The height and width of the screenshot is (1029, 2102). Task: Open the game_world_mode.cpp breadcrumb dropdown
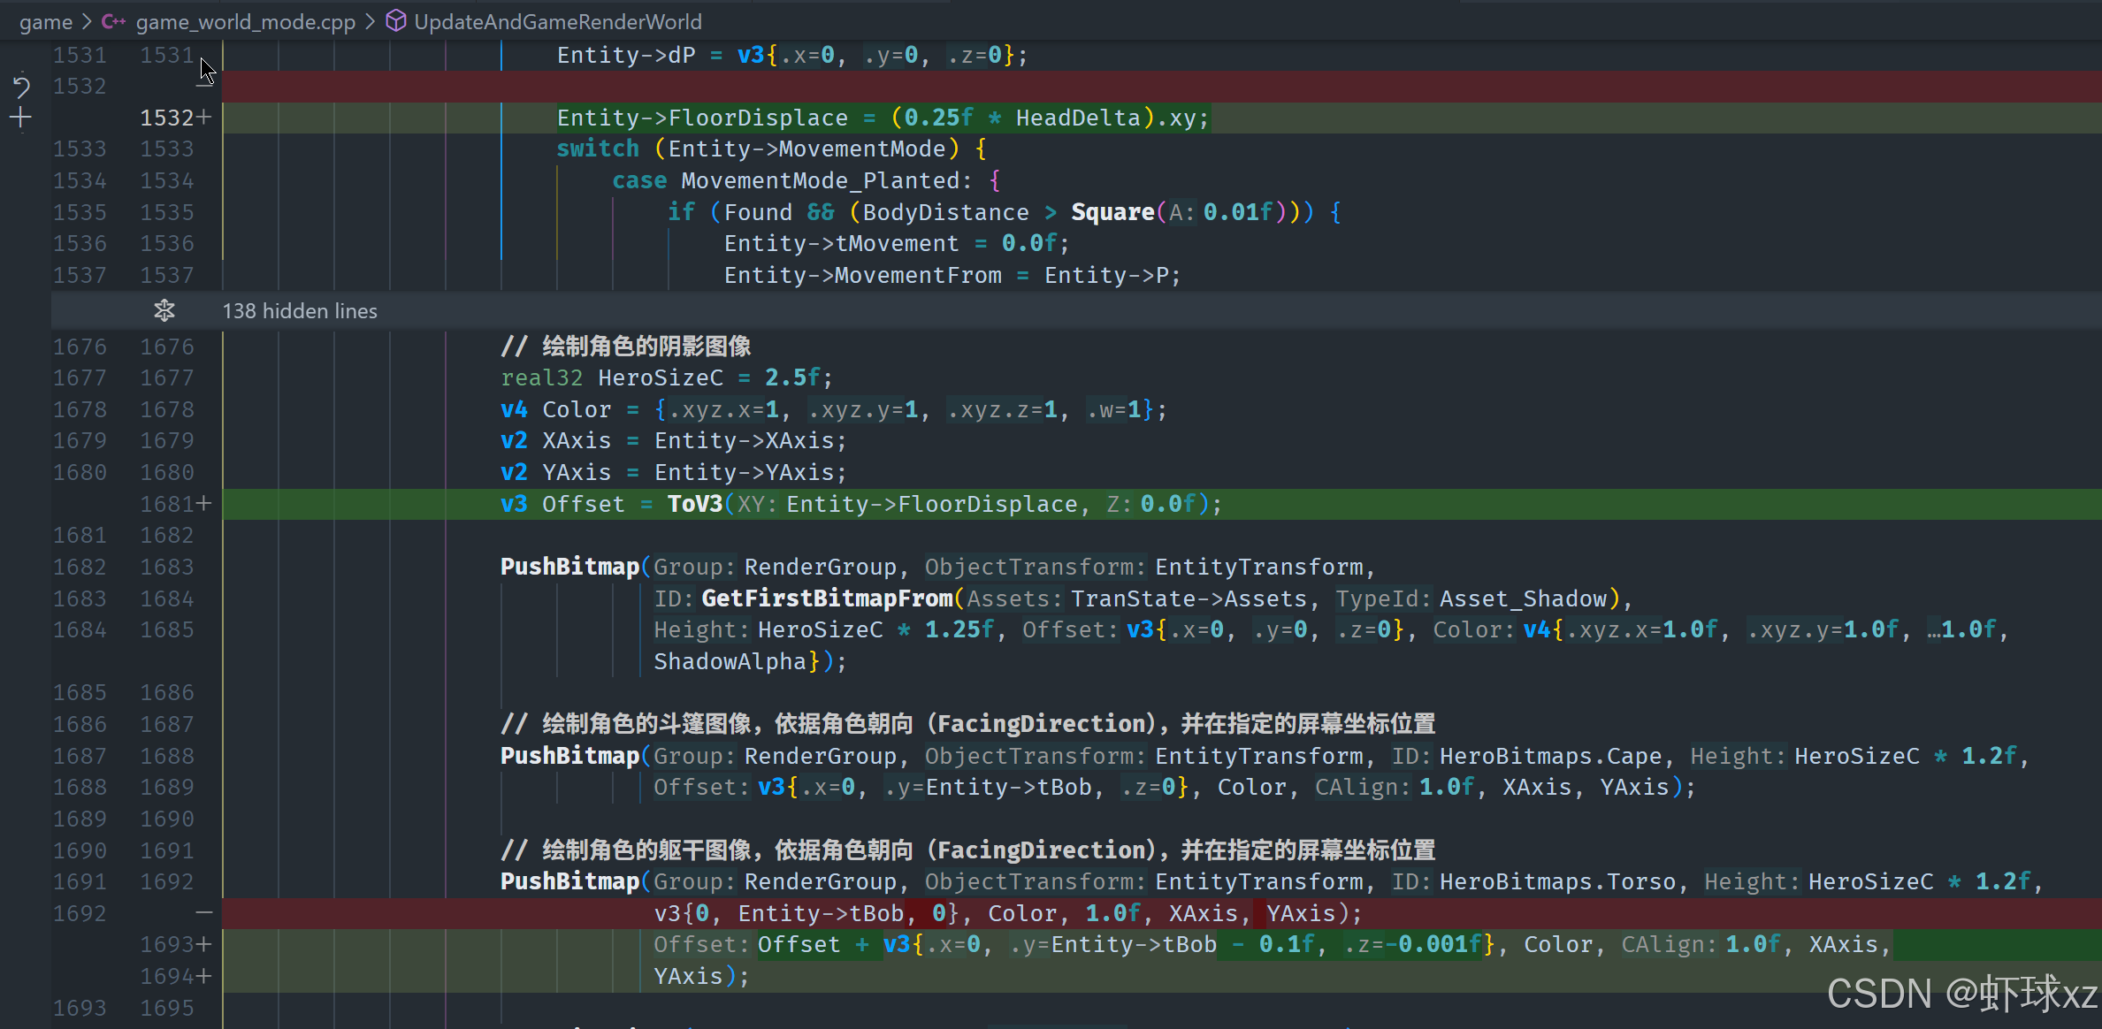pyautogui.click(x=245, y=21)
